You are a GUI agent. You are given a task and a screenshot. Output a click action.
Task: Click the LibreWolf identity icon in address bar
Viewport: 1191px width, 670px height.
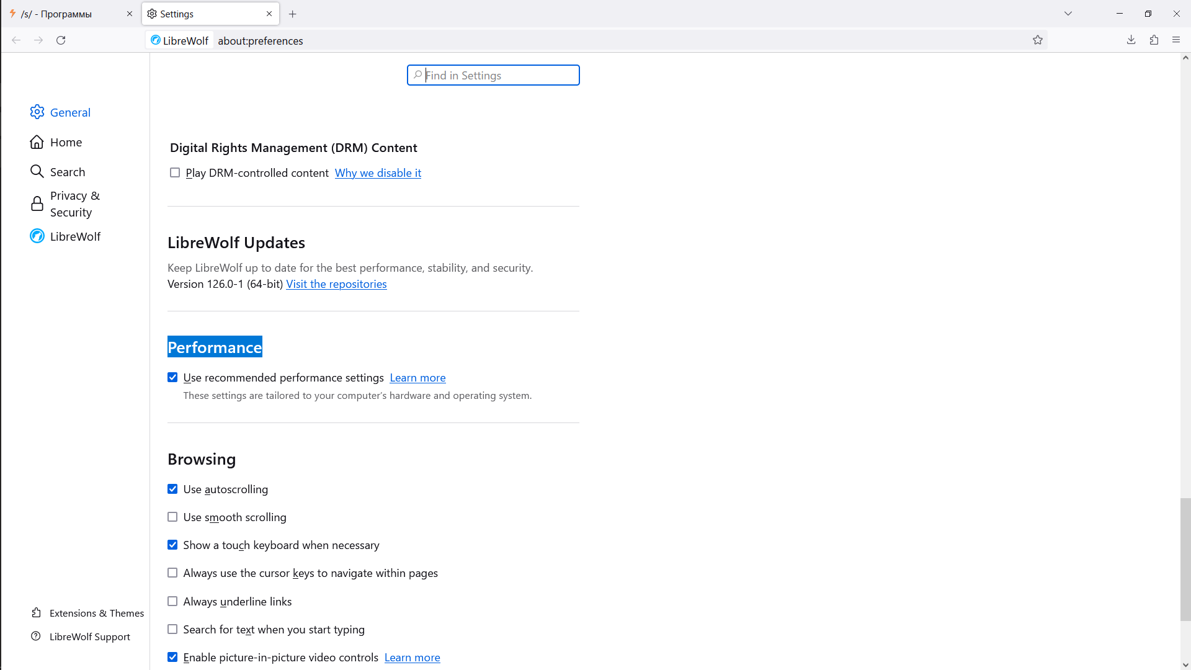180,40
